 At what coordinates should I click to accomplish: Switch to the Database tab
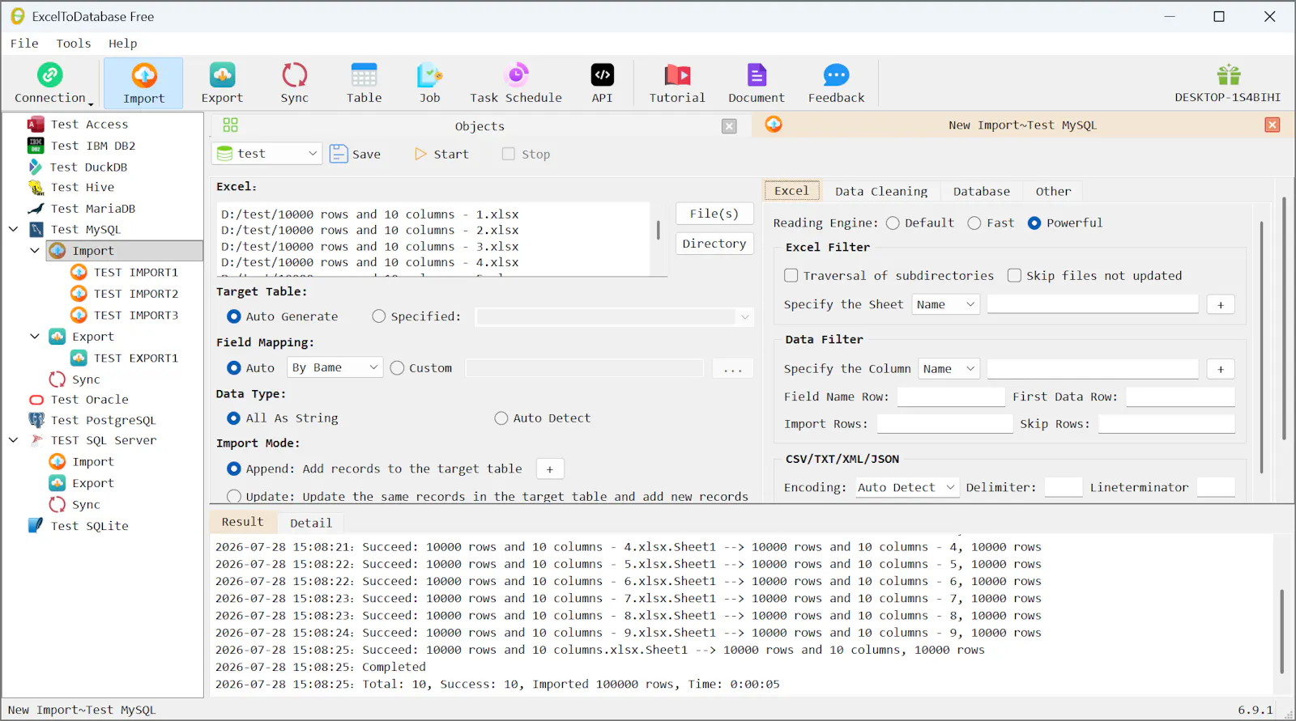pyautogui.click(x=982, y=191)
